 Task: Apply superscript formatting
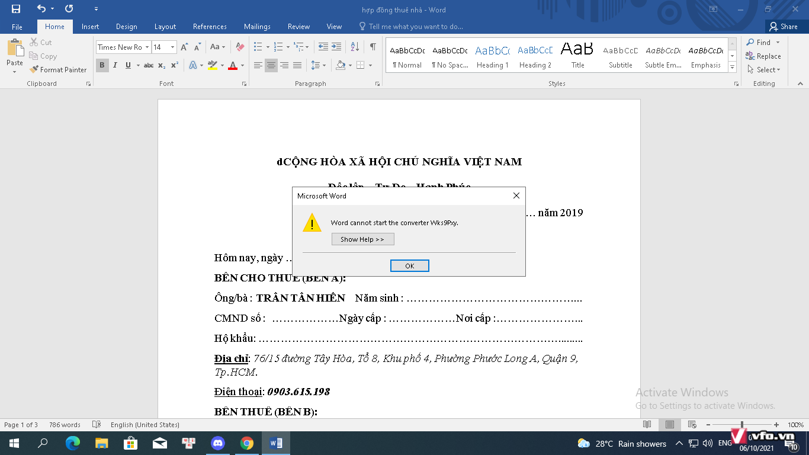coord(174,65)
